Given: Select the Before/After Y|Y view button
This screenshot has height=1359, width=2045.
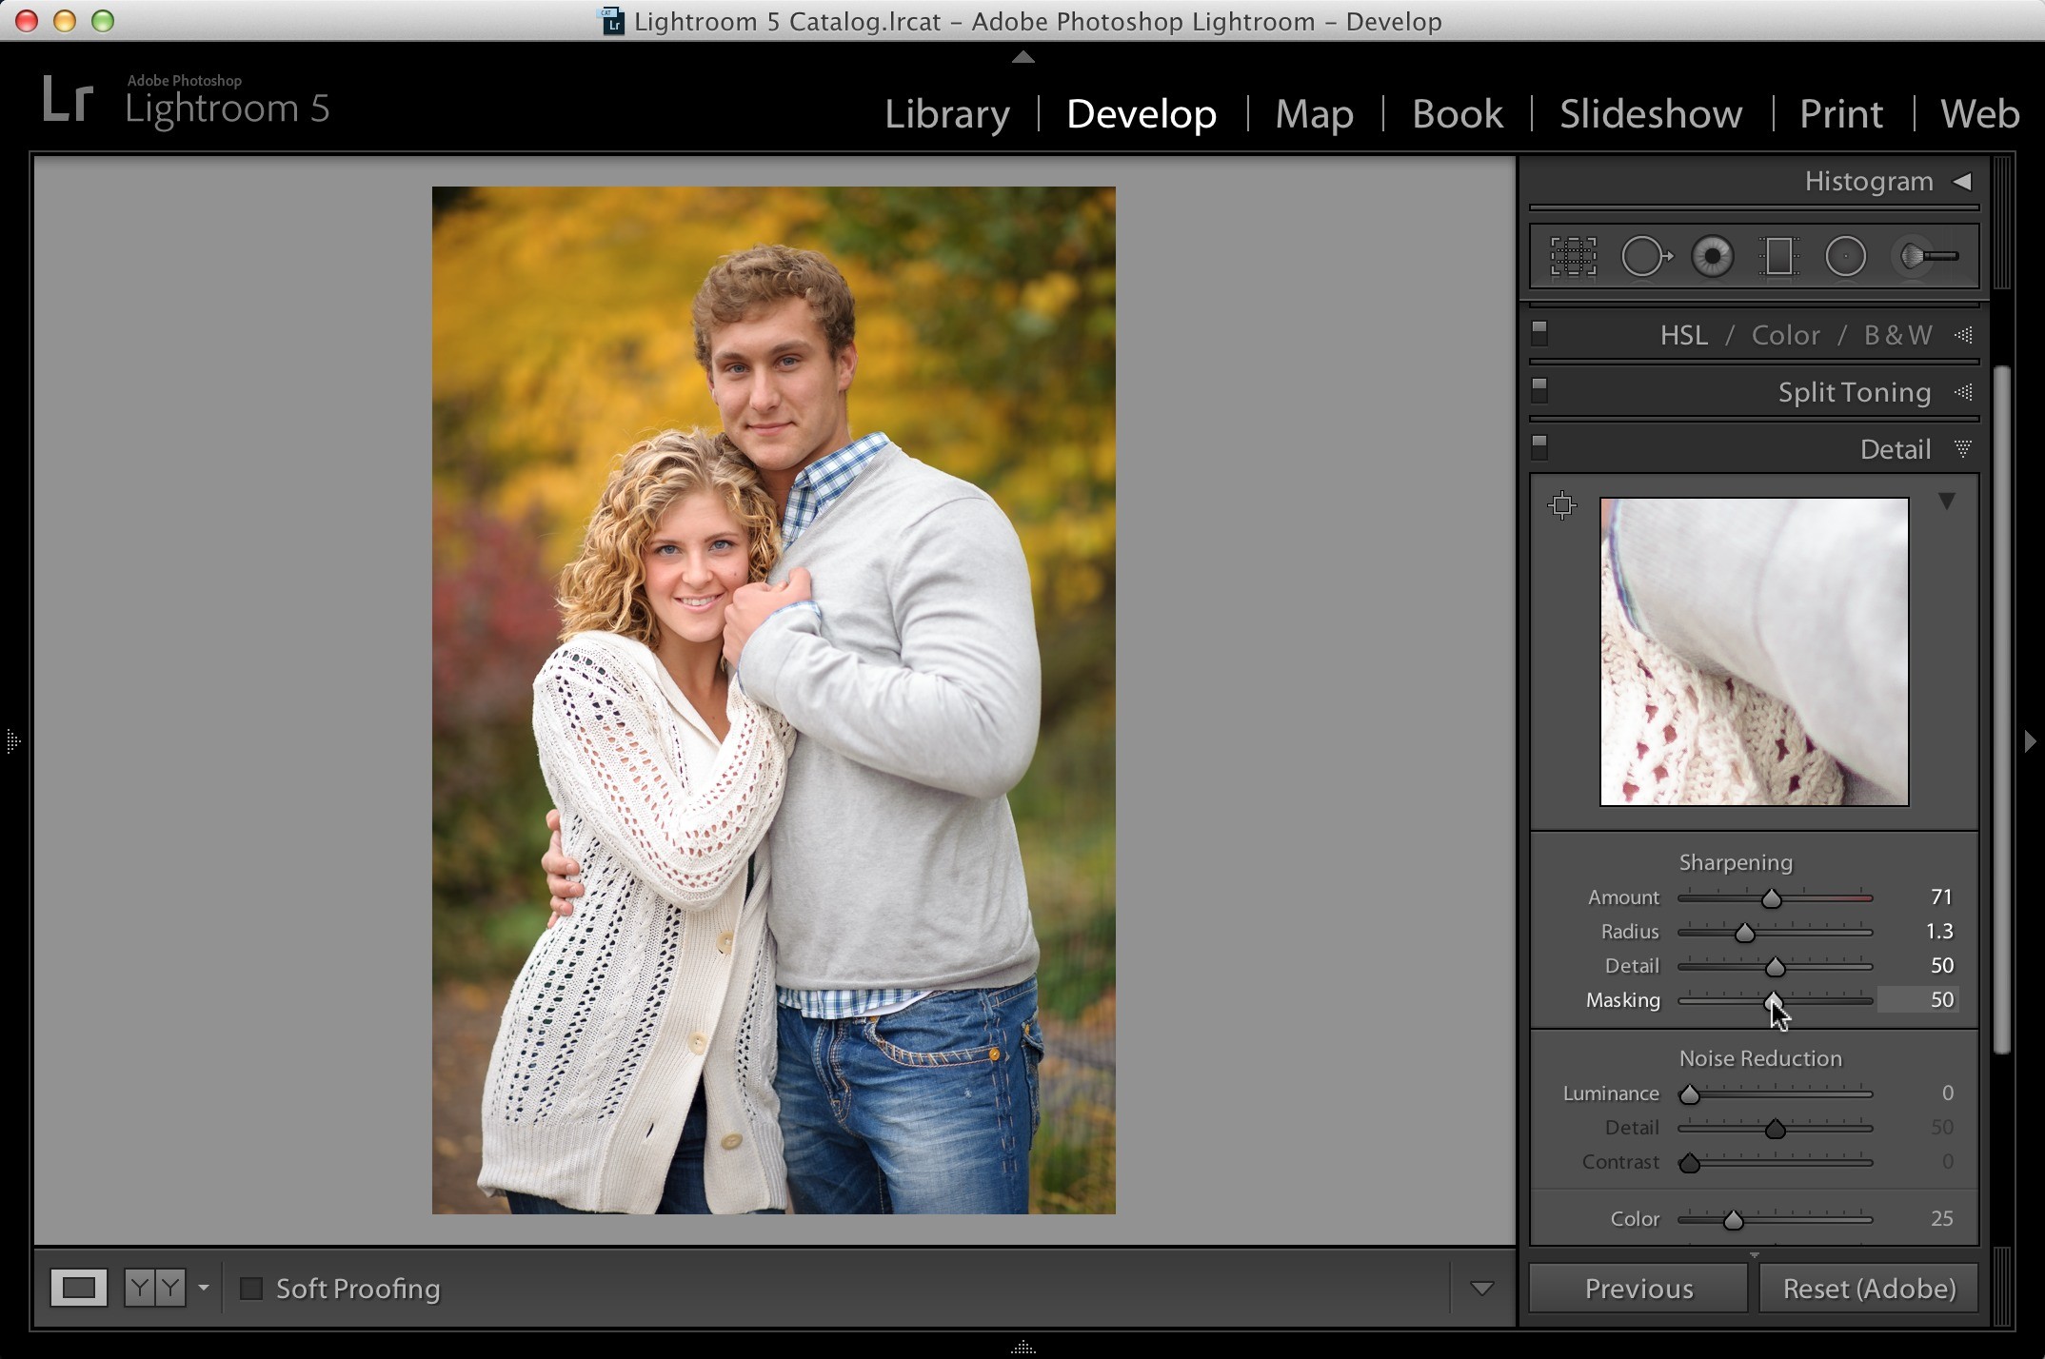Looking at the screenshot, I should [155, 1288].
